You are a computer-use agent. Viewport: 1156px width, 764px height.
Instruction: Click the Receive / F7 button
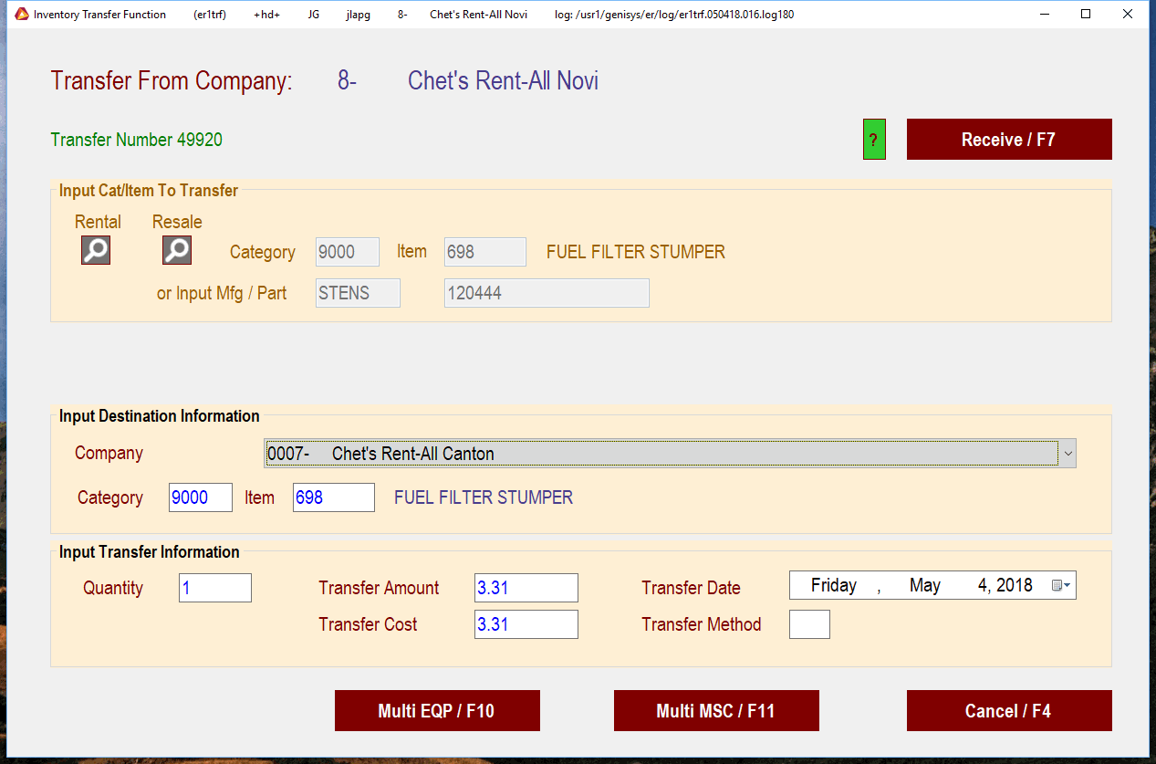[x=1009, y=140]
